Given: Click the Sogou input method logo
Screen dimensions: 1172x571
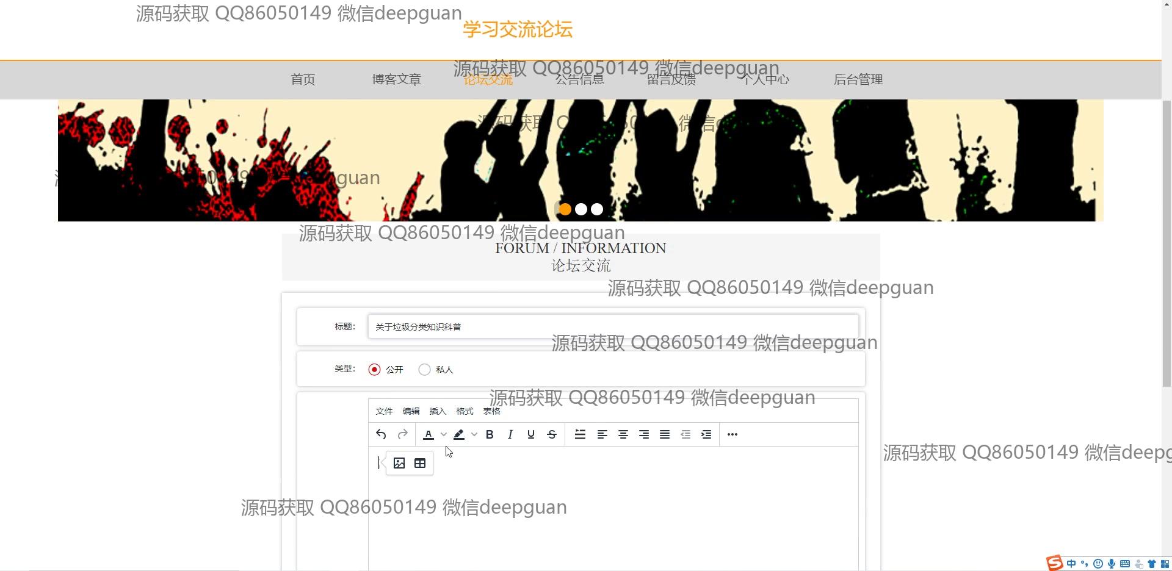Looking at the screenshot, I should click(1054, 563).
